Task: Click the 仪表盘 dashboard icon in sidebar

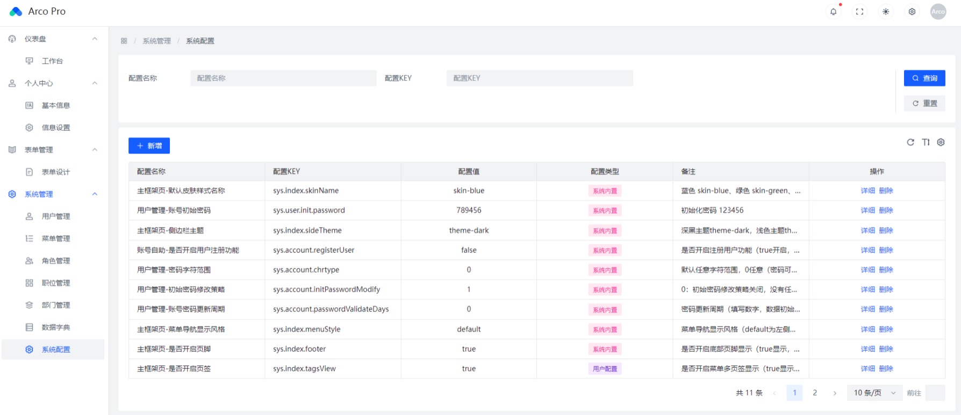Action: (x=12, y=39)
